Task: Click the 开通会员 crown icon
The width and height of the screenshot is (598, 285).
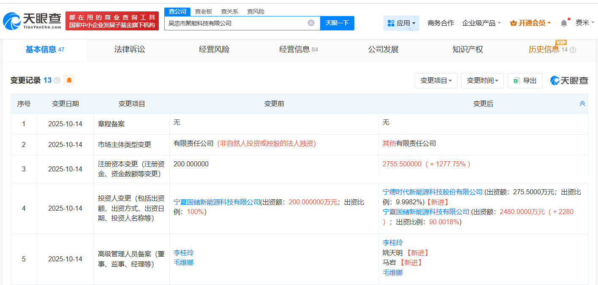Action: coord(514,23)
